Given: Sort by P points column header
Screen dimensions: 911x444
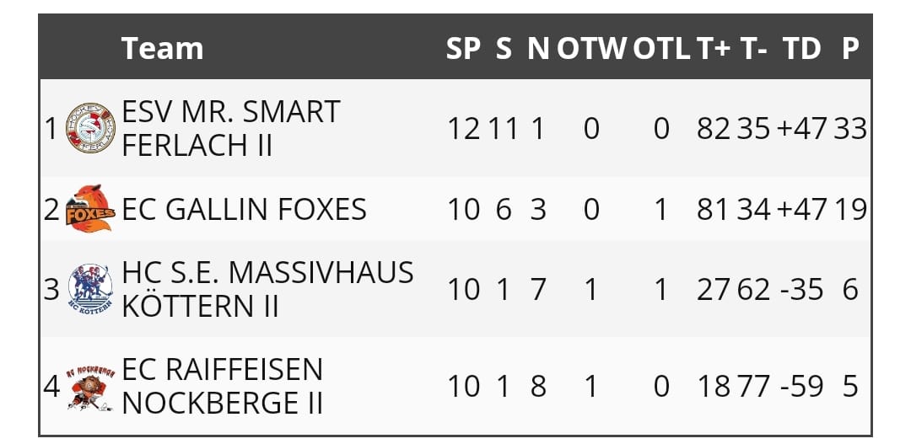Looking at the screenshot, I should tap(850, 48).
